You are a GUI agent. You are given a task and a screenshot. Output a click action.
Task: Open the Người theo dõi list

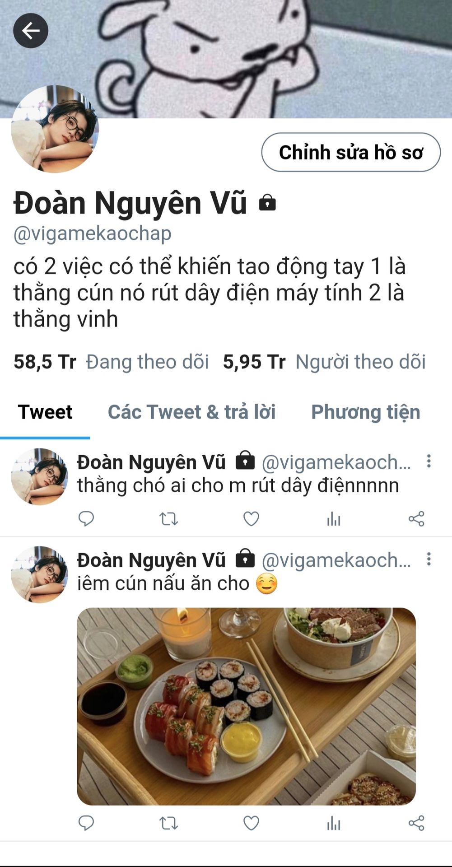[x=324, y=362]
